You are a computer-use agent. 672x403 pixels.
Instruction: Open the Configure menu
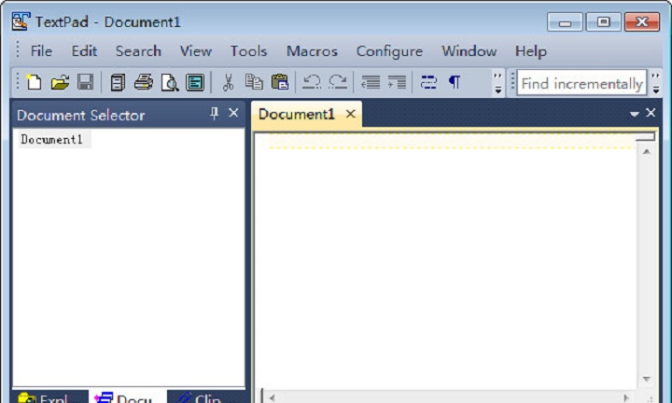coord(389,51)
